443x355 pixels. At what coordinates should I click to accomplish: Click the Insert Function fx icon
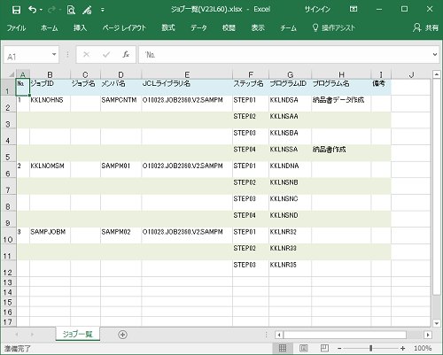click(x=126, y=55)
